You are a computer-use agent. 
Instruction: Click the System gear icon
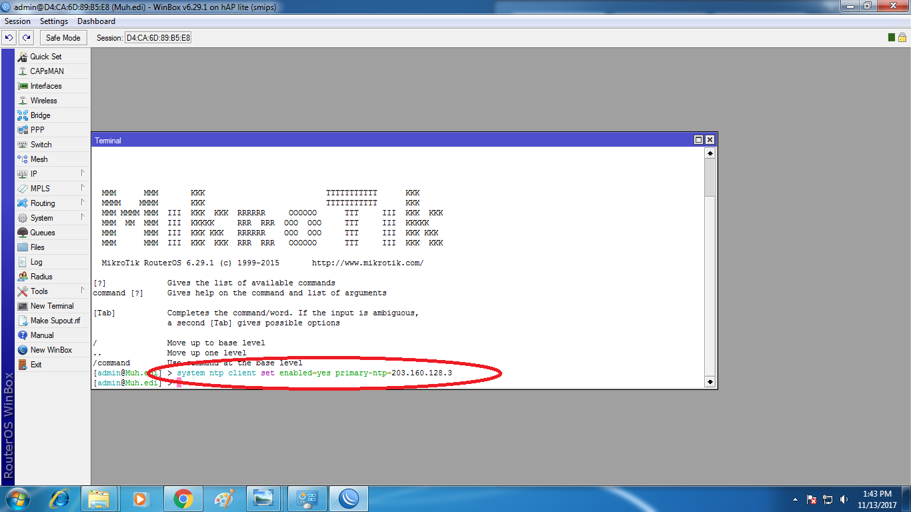click(x=23, y=218)
